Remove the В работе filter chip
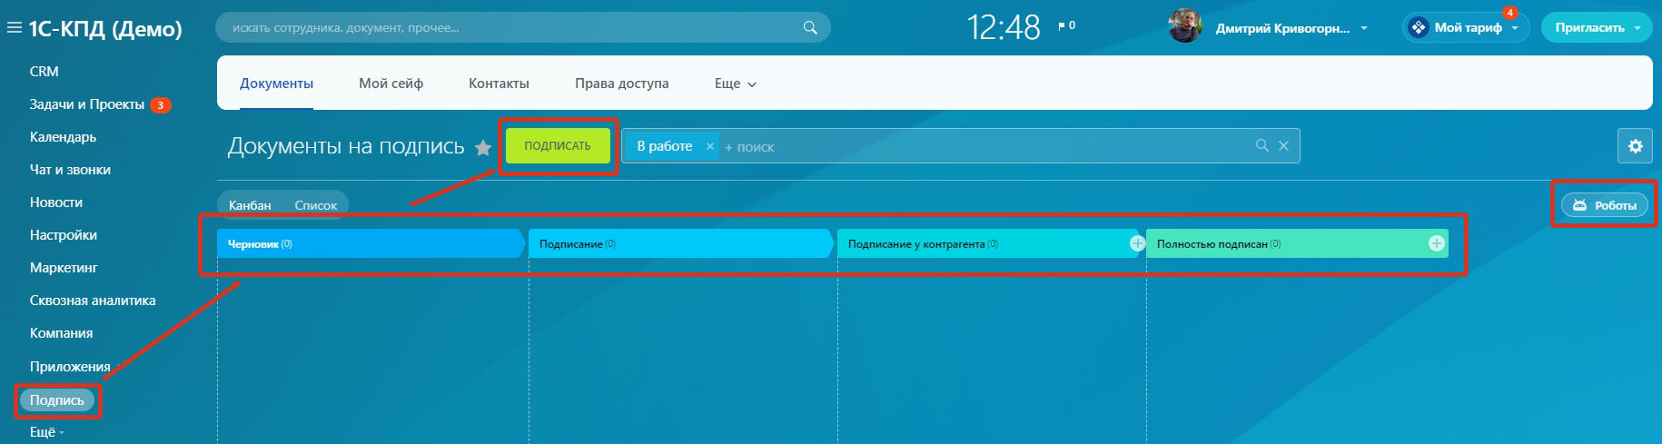Screen dimensions: 1662x444 pyautogui.click(x=710, y=146)
